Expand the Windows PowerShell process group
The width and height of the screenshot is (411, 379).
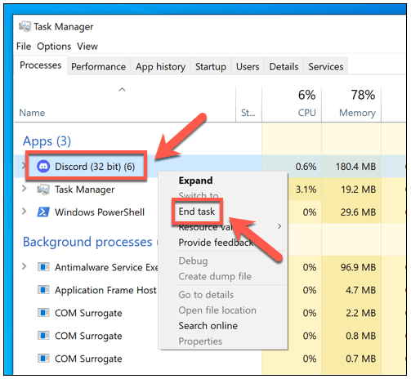pyautogui.click(x=25, y=211)
